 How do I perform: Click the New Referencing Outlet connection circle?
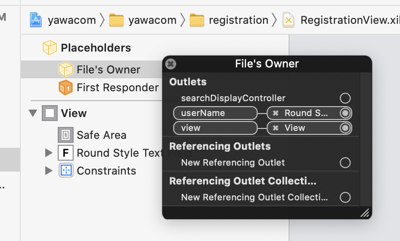point(345,163)
